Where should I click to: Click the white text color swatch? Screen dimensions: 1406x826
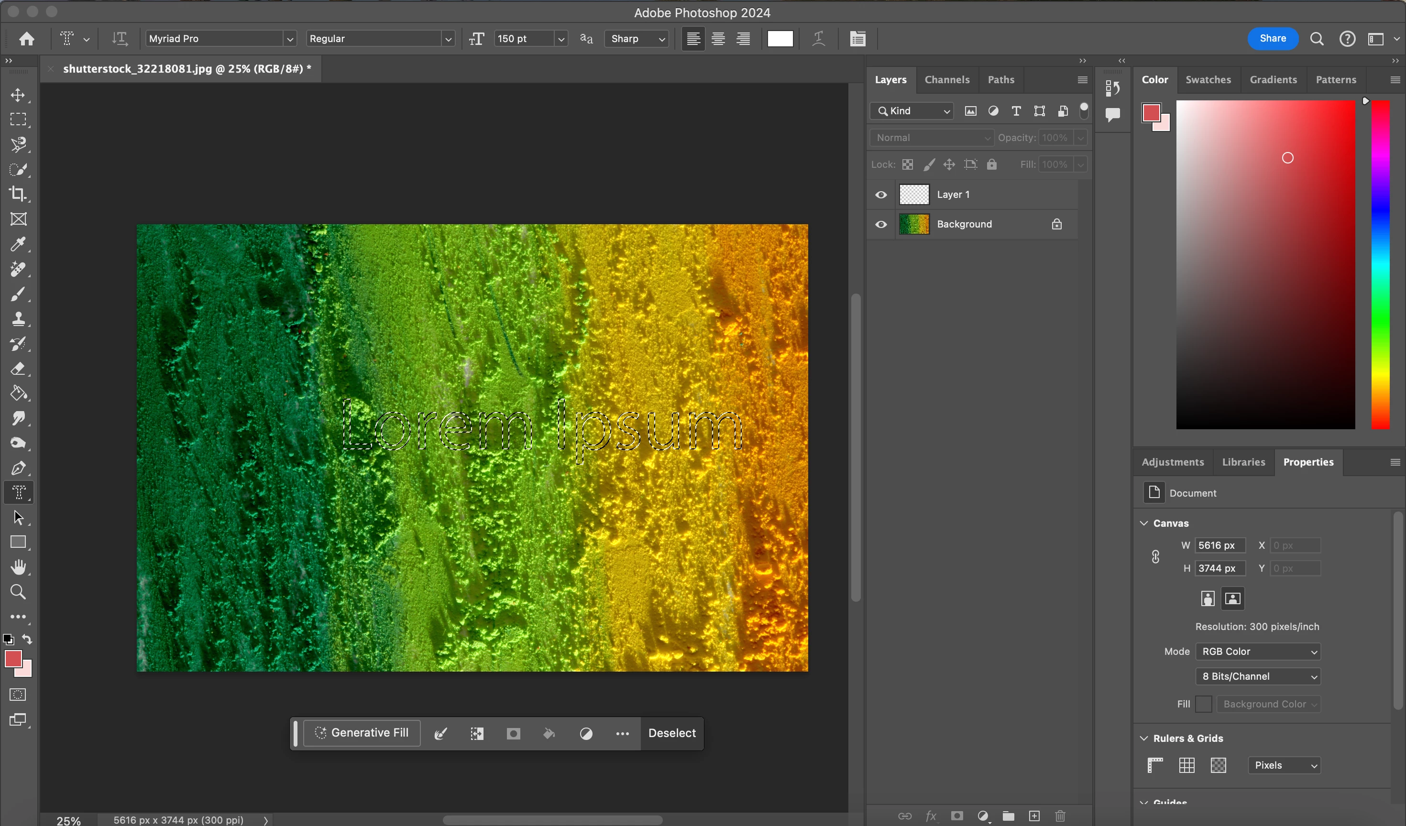click(x=780, y=39)
